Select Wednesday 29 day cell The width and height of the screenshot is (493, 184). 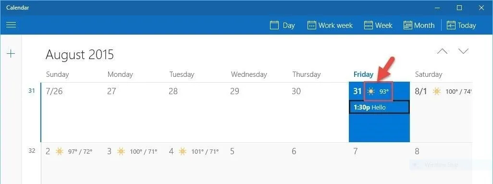257,112
